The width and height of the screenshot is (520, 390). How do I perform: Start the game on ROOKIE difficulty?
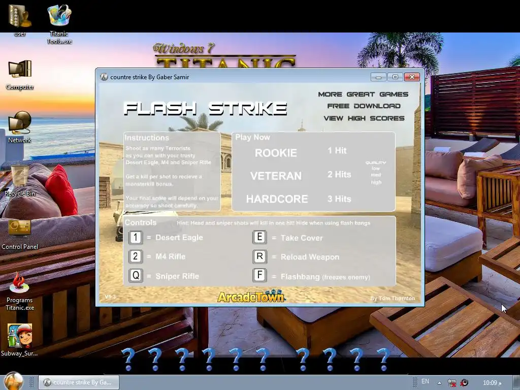coord(276,153)
